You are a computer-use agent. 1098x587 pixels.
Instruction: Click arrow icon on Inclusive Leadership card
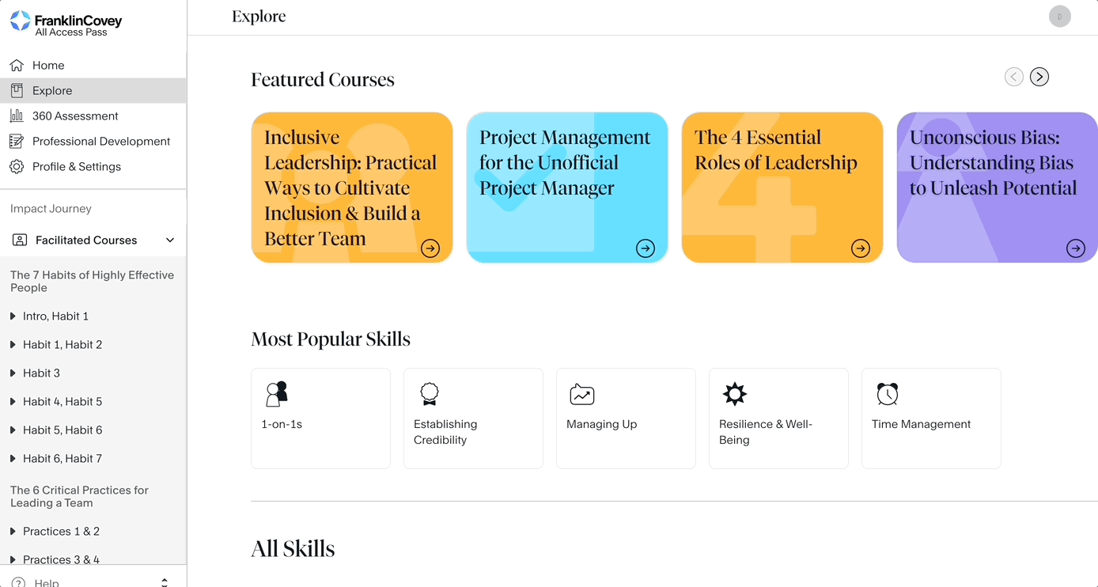[430, 248]
